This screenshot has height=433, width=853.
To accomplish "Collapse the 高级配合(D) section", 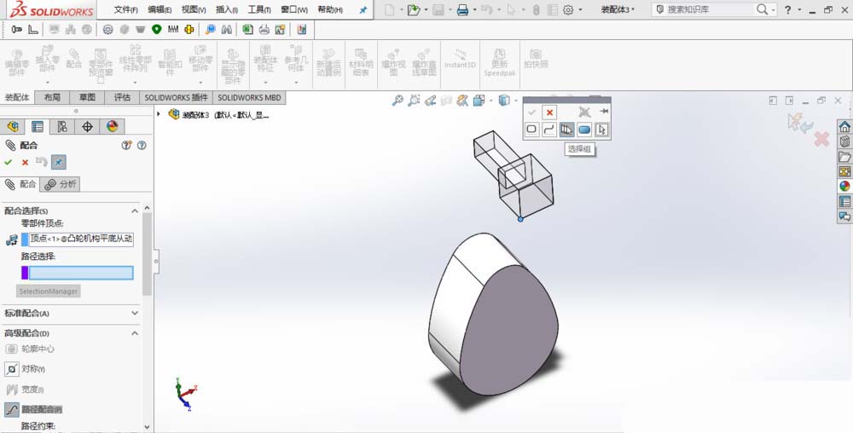I will pos(135,333).
